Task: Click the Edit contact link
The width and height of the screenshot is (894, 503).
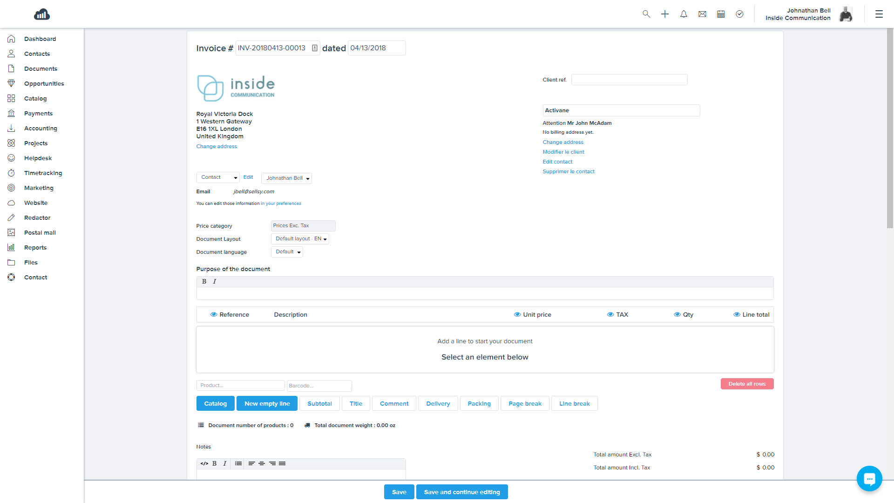Action: coord(557,162)
